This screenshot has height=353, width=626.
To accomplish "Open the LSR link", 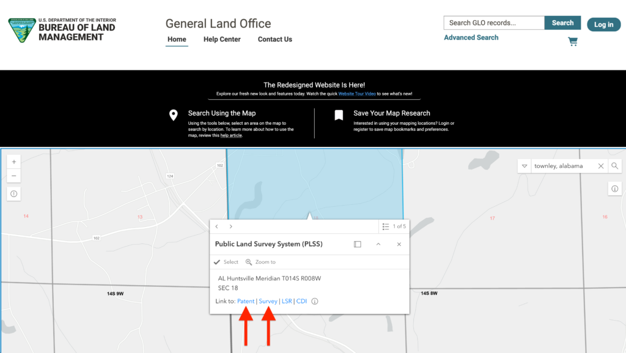I will click(x=287, y=301).
